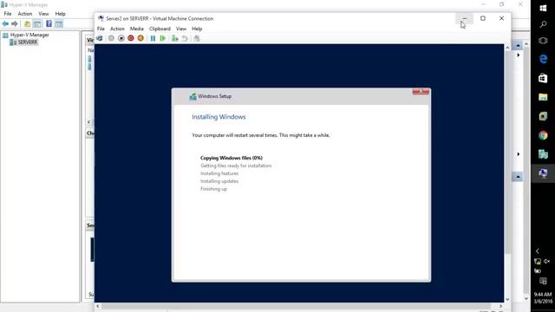This screenshot has width=555, height=312.
Task: Launch Microsoft Edge from taskbar
Action: 543,59
